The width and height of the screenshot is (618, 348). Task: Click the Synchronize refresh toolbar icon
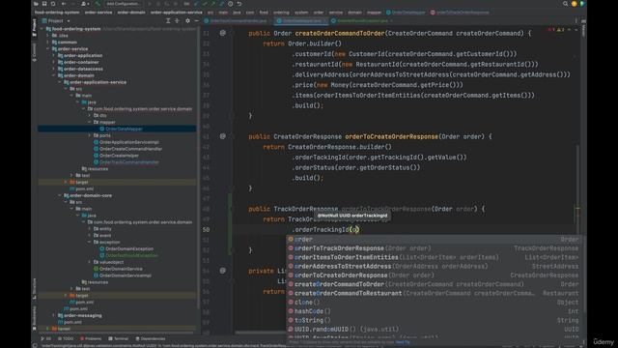(x=53, y=4)
